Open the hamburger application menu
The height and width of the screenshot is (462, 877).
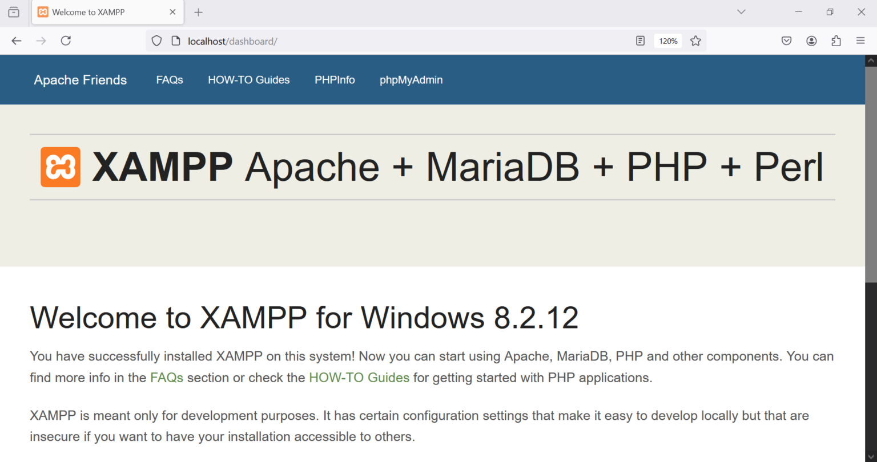[x=860, y=40]
